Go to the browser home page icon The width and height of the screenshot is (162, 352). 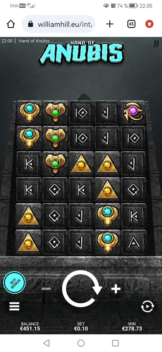coord(11,24)
